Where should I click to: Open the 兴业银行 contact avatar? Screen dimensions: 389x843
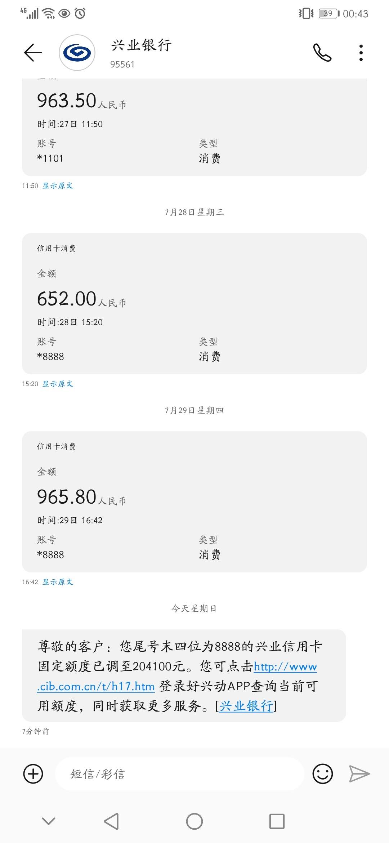click(x=77, y=53)
